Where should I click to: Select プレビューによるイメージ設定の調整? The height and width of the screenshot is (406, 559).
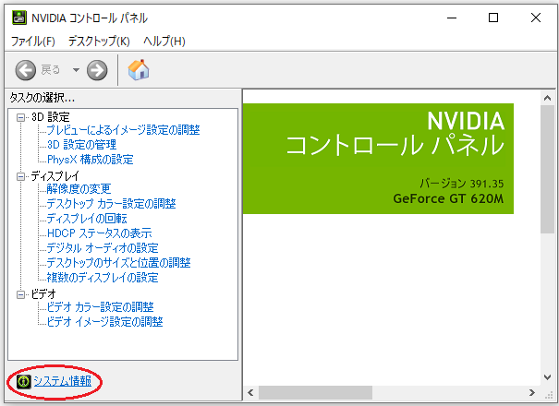tap(124, 130)
